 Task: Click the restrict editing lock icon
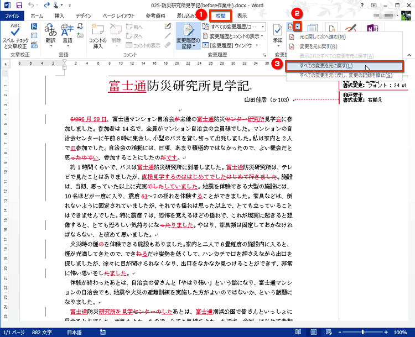[331, 28]
